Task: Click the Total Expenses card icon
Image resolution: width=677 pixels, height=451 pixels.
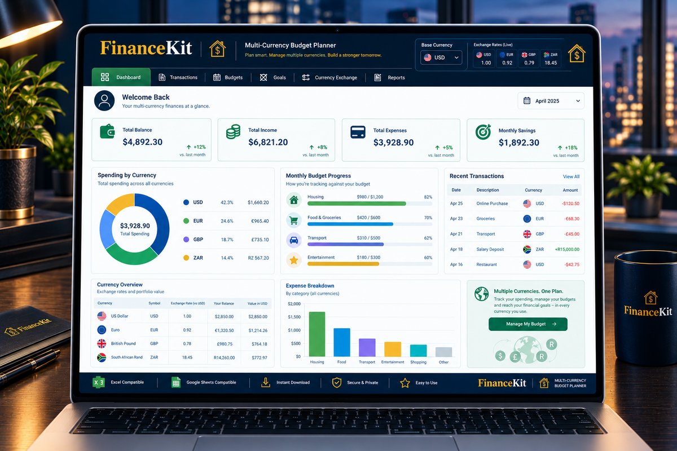Action: pos(358,132)
